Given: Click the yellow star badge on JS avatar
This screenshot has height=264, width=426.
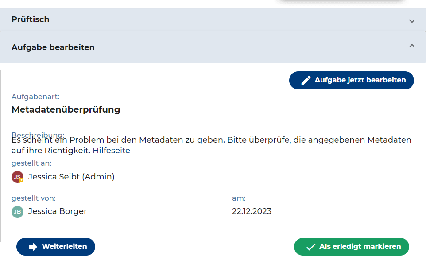Looking at the screenshot, I should [x=21, y=181].
